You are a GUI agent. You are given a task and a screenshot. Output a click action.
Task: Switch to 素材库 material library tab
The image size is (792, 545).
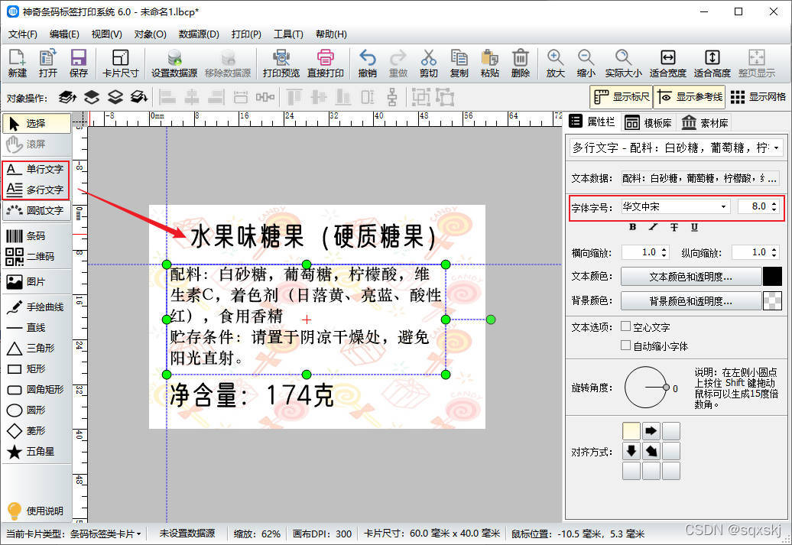[x=705, y=123]
